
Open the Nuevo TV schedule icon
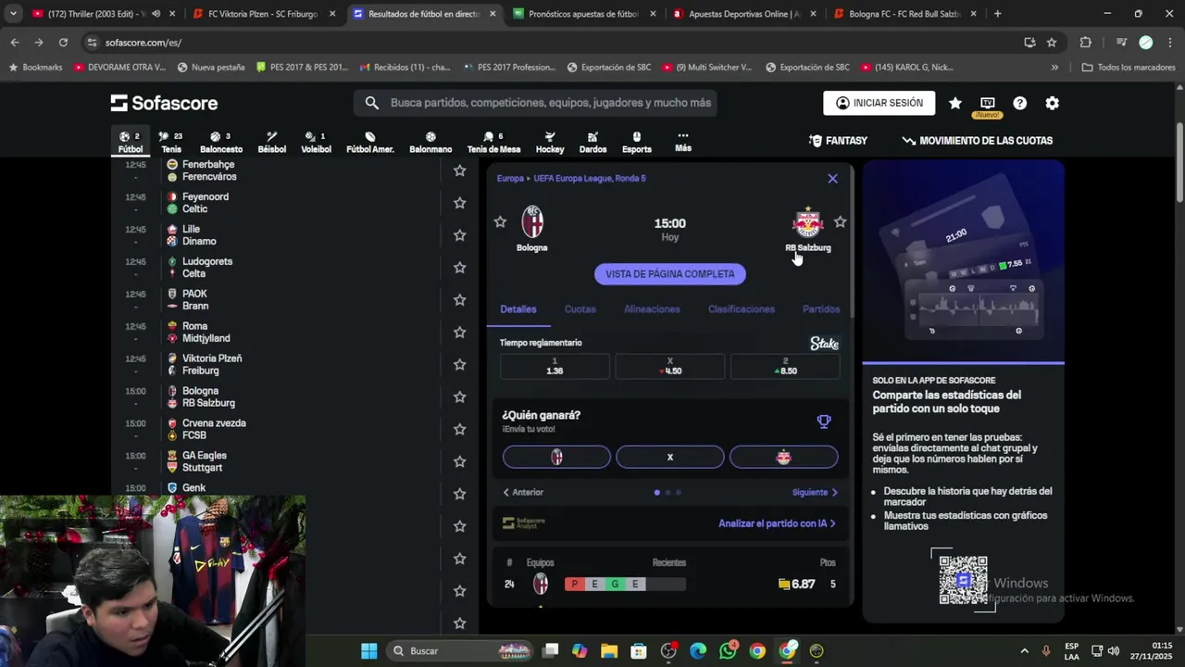987,104
